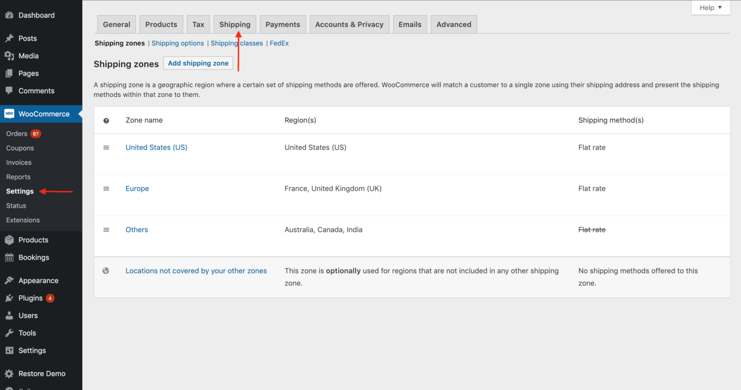Open the WooCommerce sidebar icon
Viewport: 741px width, 390px height.
coord(10,113)
